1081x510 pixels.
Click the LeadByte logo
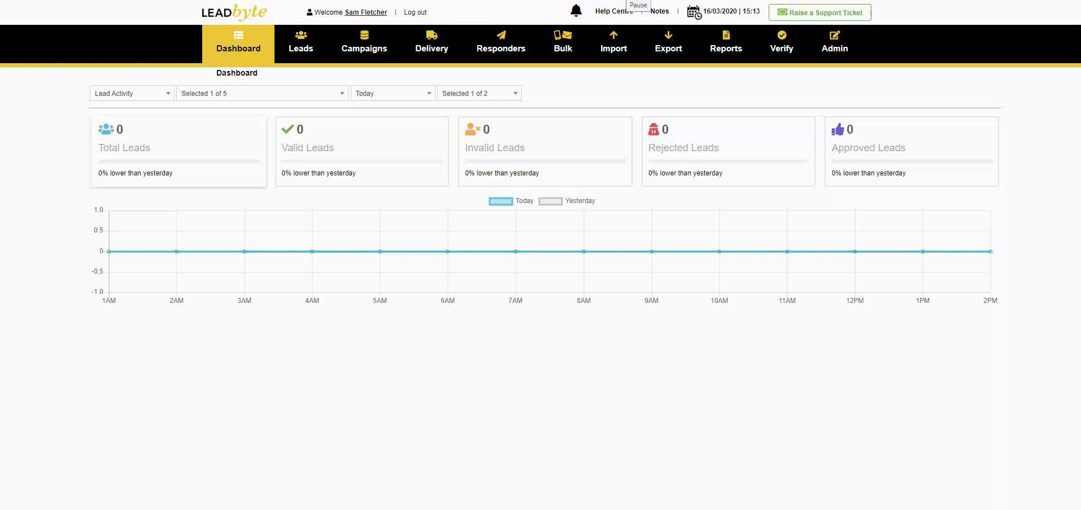[234, 12]
